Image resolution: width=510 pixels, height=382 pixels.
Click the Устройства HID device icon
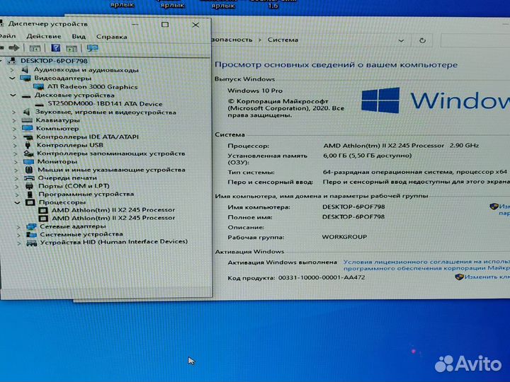point(31,243)
